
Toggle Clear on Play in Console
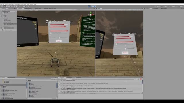coord(69,79)
